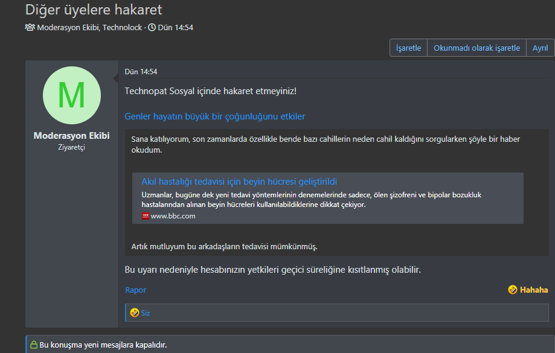Screen dimensions: 555x353
Task: Click the BBC favicon in the quoted article
Action: pyautogui.click(x=146, y=215)
